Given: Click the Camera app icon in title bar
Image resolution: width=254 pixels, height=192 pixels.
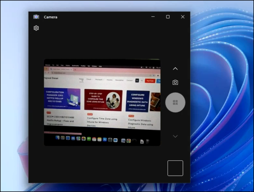Looking at the screenshot, I should coord(36,17).
